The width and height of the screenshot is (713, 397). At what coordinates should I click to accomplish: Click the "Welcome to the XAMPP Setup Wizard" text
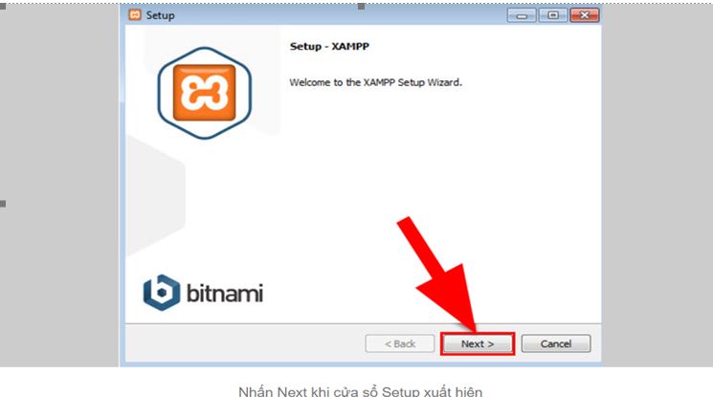pos(375,82)
